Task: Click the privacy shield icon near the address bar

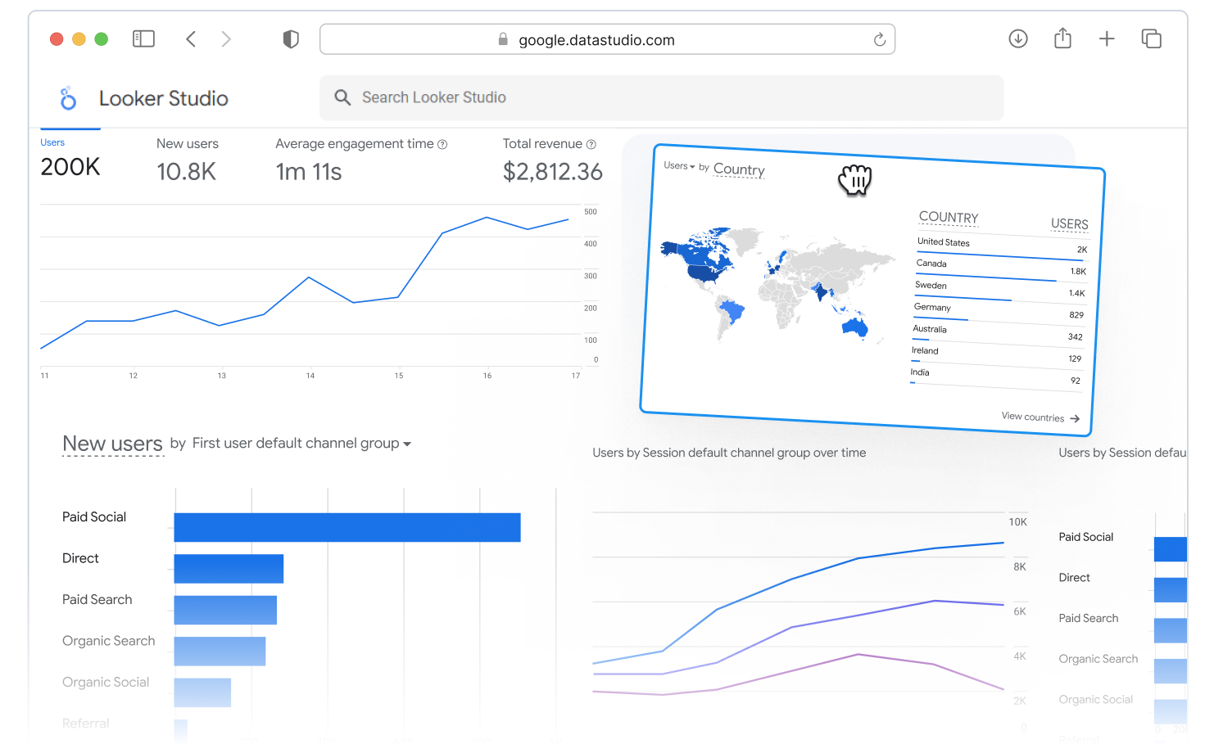Action: click(291, 38)
